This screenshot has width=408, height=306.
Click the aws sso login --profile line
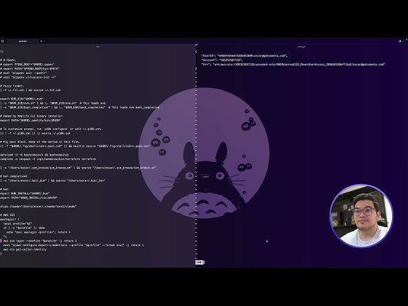point(40,241)
